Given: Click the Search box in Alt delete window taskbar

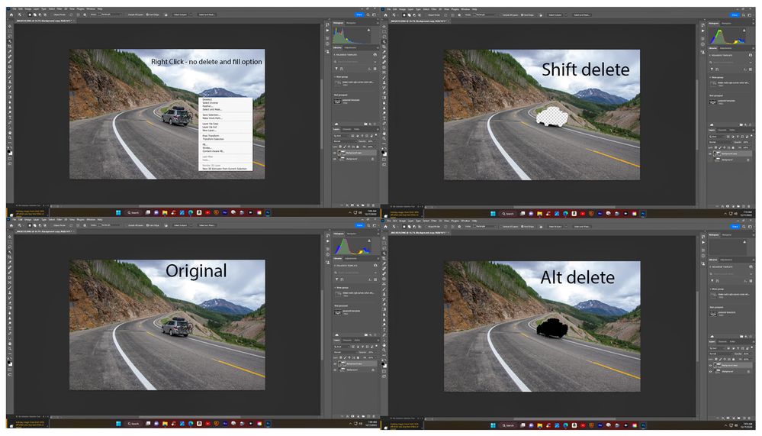Looking at the screenshot, I should [x=509, y=425].
